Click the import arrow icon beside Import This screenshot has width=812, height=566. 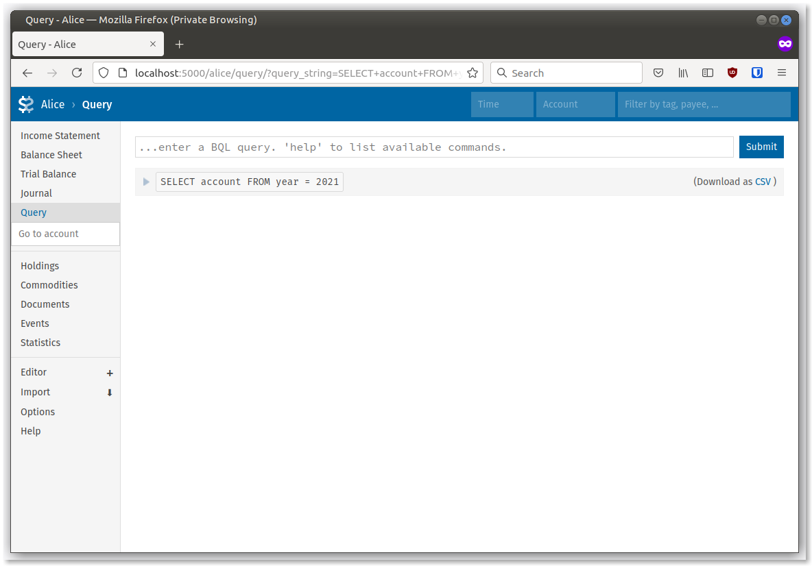pyautogui.click(x=110, y=393)
